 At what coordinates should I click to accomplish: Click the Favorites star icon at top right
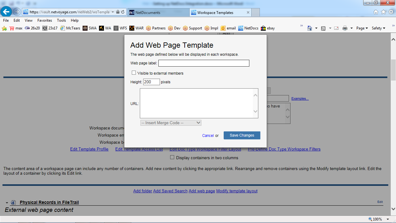(x=383, y=12)
